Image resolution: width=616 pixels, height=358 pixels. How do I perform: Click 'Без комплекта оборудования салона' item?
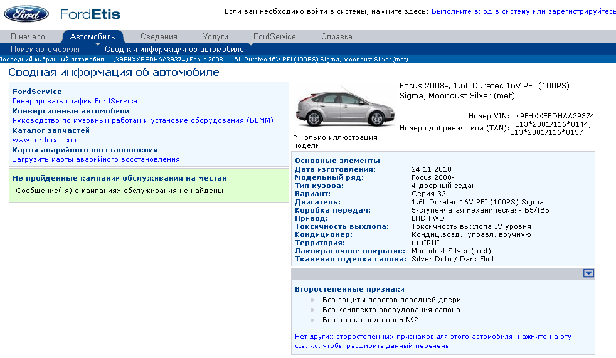click(391, 310)
